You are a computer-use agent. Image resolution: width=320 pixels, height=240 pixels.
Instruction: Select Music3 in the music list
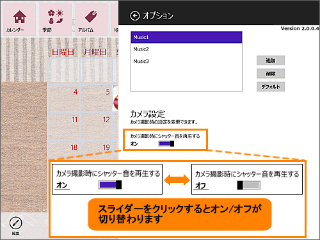tap(186, 61)
